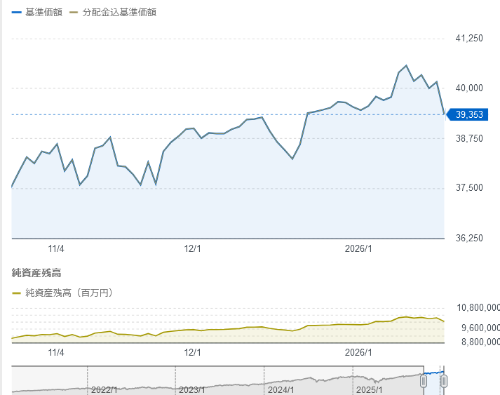Click the 12/1 date on price chart axis
500x395 pixels.
pos(192,248)
